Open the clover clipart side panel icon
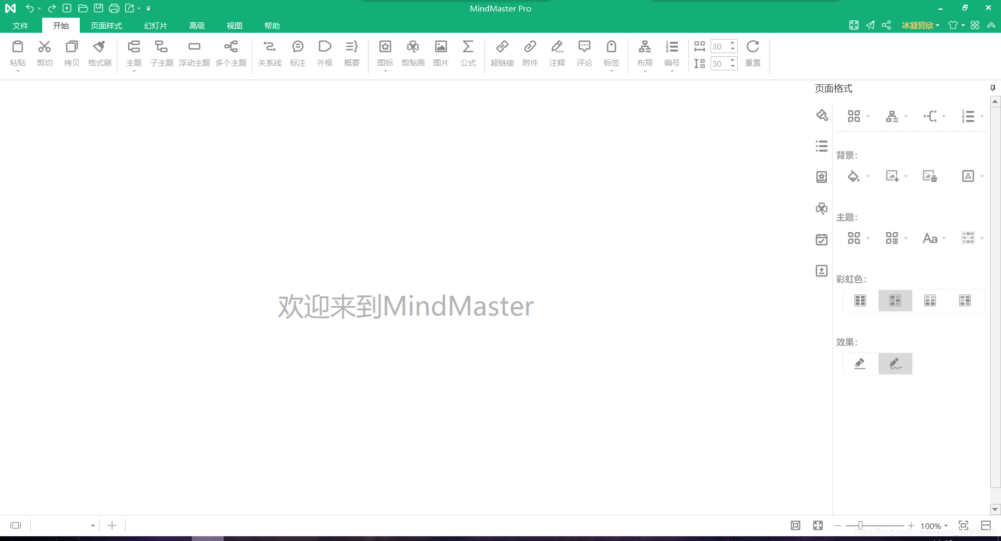The image size is (1001, 541). [x=822, y=208]
